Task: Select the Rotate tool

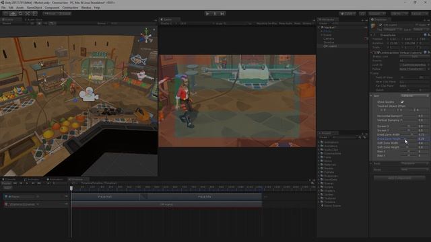Action: pyautogui.click(x=20, y=13)
